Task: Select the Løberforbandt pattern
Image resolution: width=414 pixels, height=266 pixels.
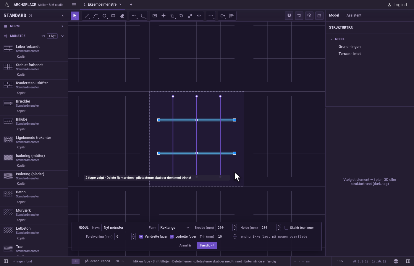Action: tap(34, 52)
